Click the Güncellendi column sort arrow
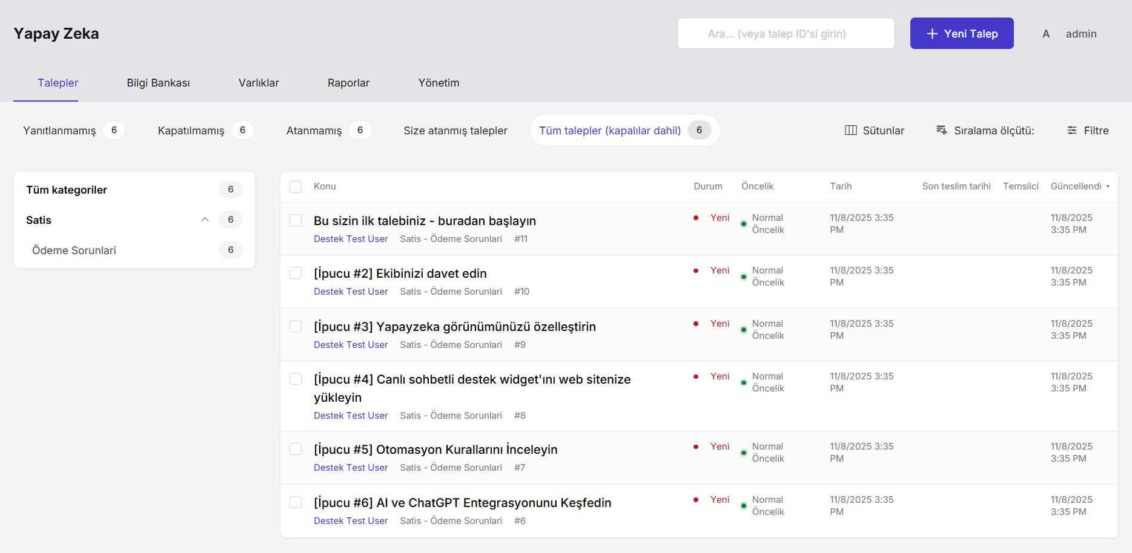This screenshot has width=1132, height=553. [1108, 186]
